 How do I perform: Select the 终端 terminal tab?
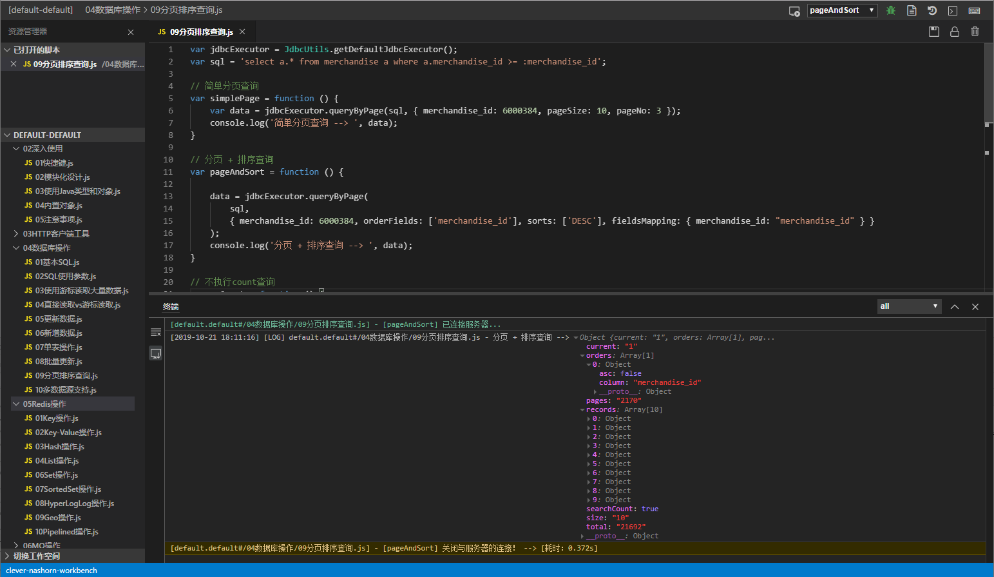point(171,307)
